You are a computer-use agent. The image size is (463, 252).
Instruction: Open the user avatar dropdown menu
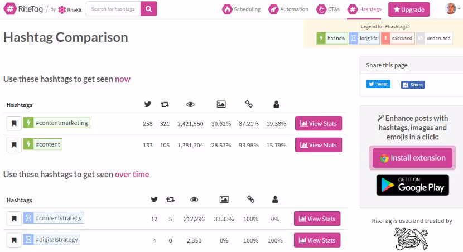pos(451,9)
